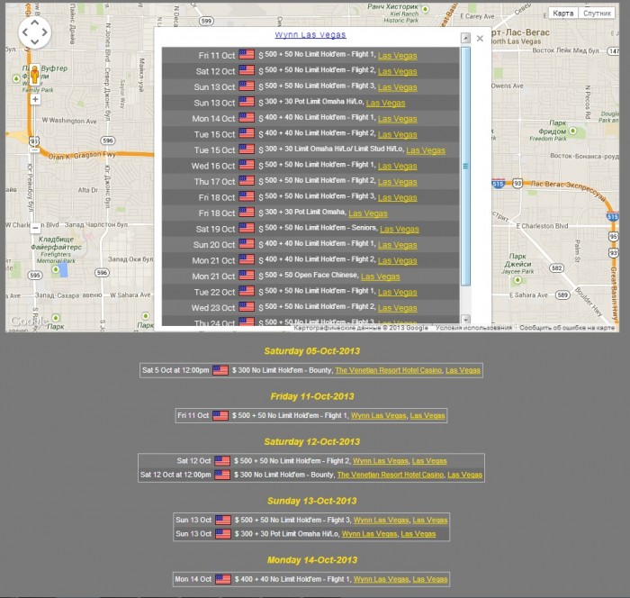
Task: Open Wynn Las Vegas link in Sat 12 Oct Flight 2 row
Action: coord(381,461)
